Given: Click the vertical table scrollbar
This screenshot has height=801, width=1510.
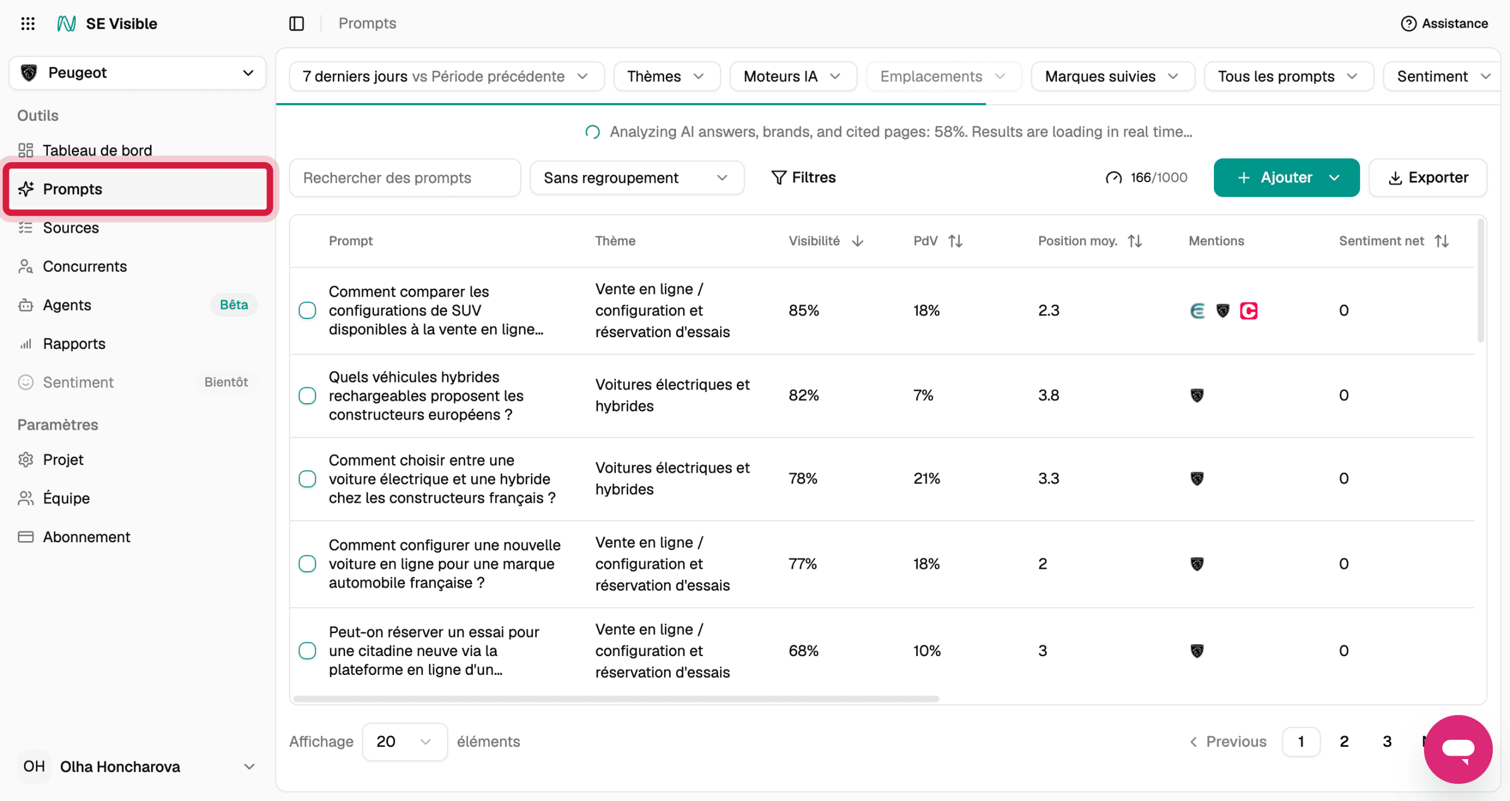Looking at the screenshot, I should 1481,281.
